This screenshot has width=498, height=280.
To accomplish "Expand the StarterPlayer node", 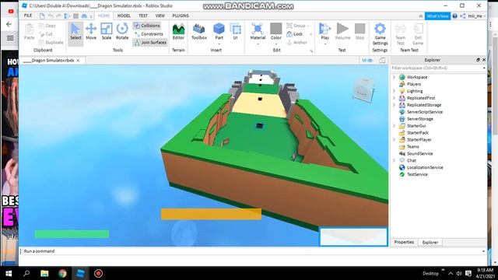I will coord(395,140).
